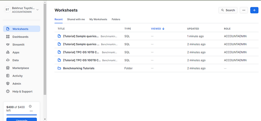Screen dimensions: 261x121
Task: Open the three-dot more options menu
Action: click(244, 10)
